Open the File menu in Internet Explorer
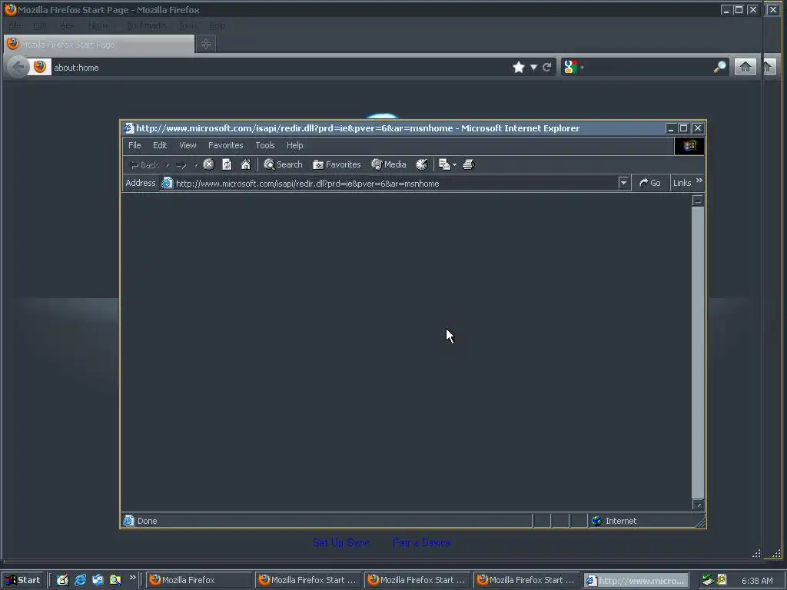The height and width of the screenshot is (590, 787). pos(134,145)
